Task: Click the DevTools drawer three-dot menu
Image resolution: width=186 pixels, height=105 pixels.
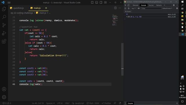Action: (x=125, y=103)
